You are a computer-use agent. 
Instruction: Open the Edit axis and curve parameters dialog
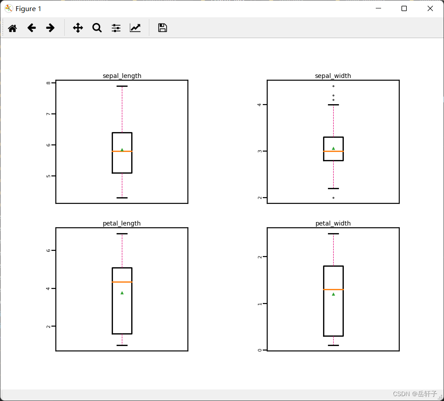[135, 28]
